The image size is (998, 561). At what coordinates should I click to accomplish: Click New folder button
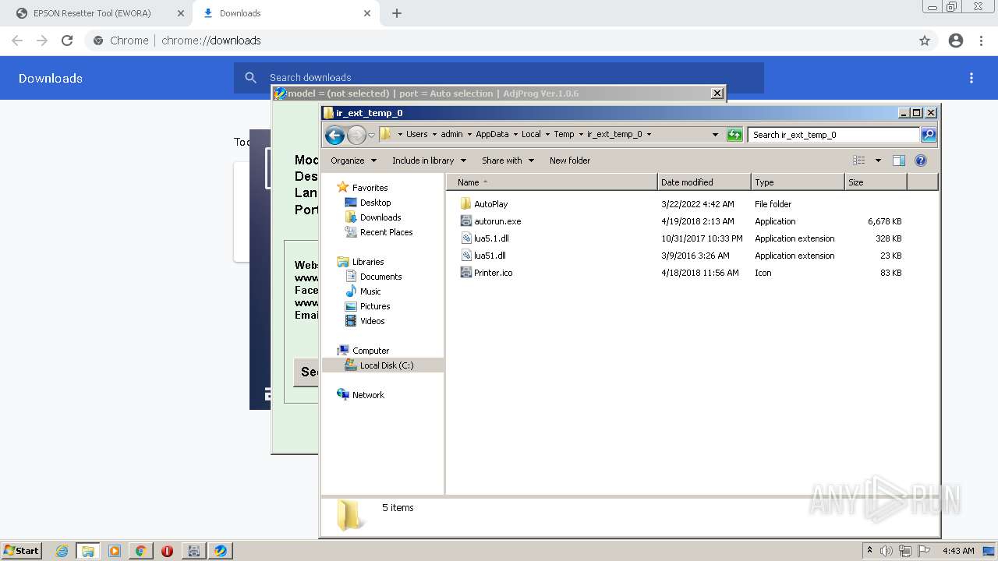coord(570,161)
